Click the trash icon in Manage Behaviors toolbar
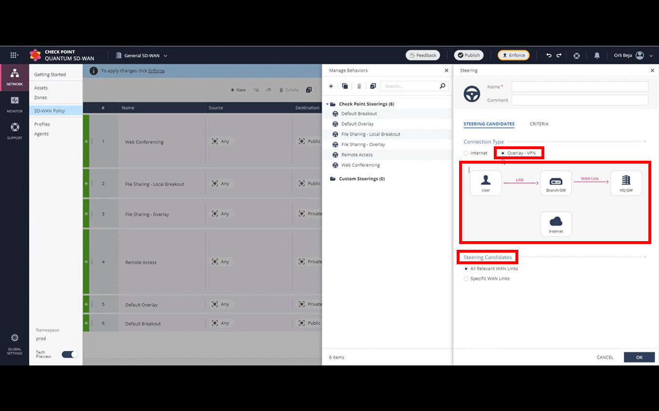Screen dimensions: 659x411 (359, 86)
